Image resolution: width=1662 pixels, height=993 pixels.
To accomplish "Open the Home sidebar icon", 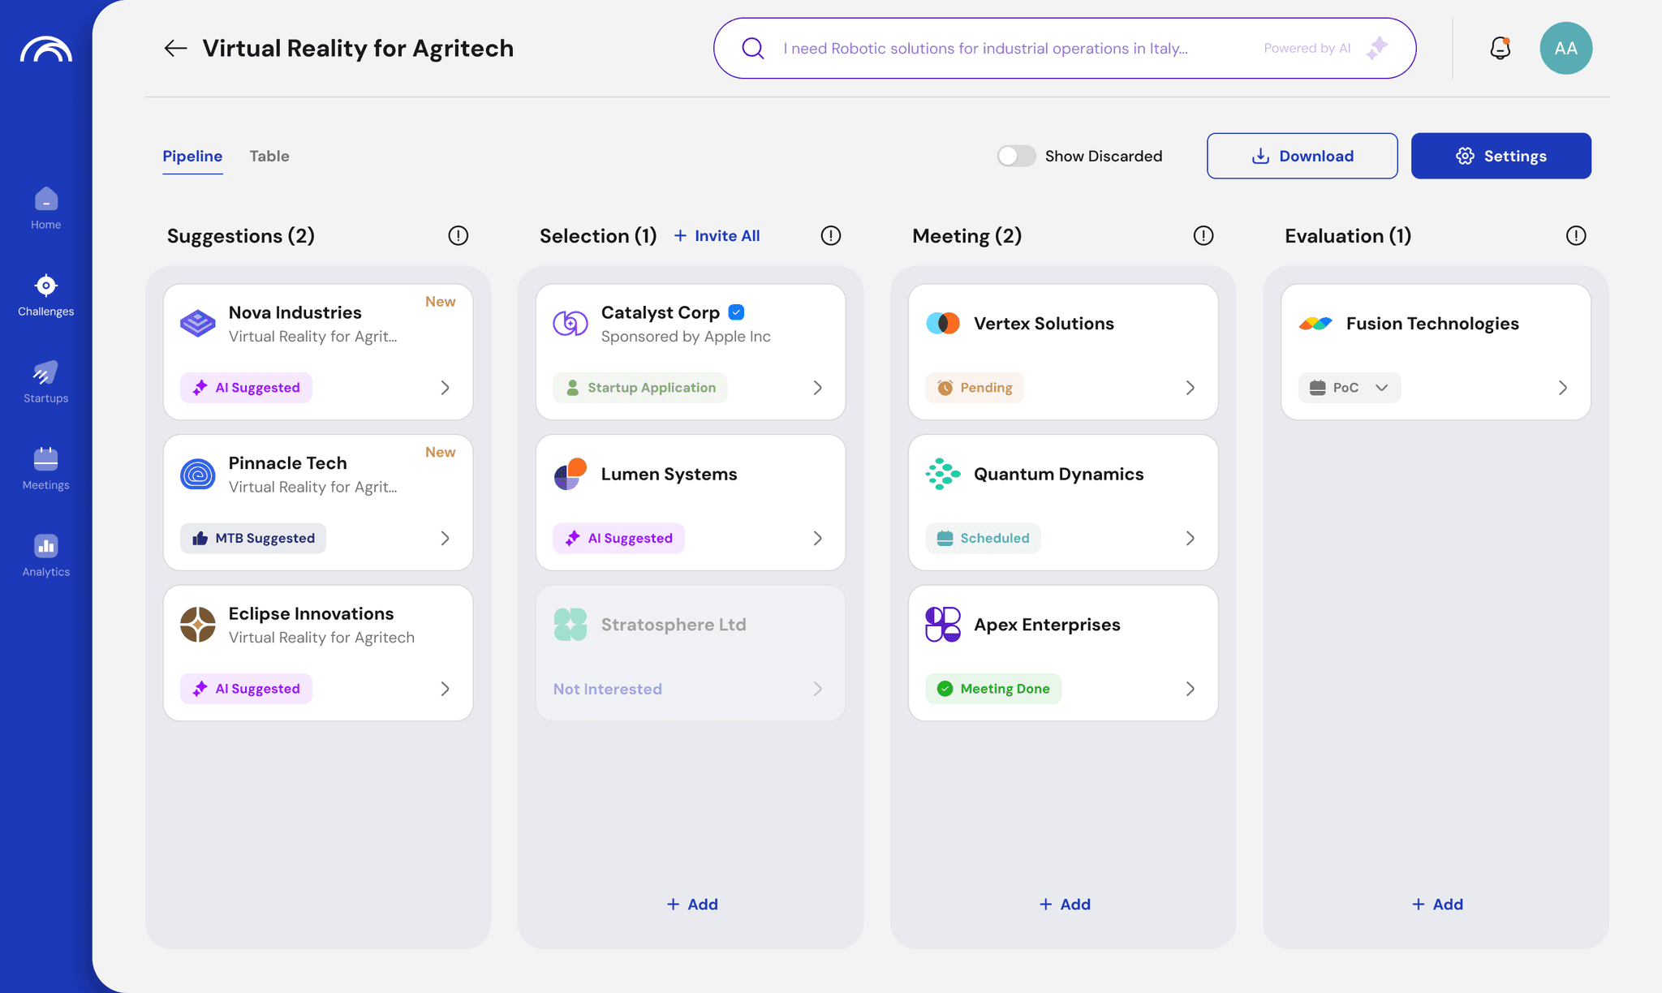I will [46, 208].
